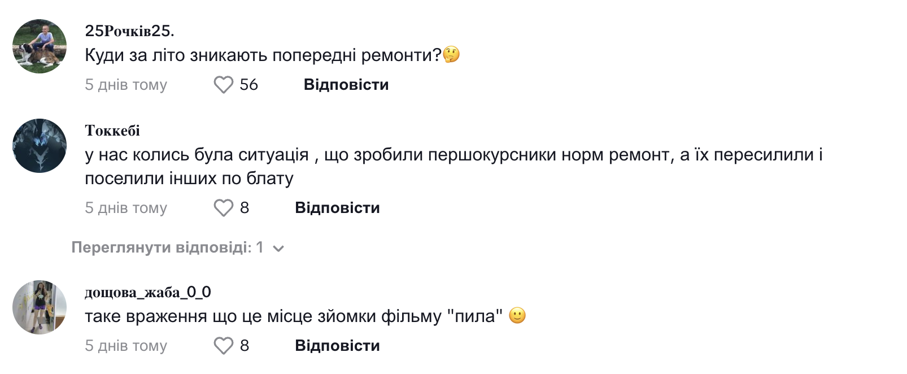Click the timestamp on 25Рочків25's comment
Viewport: 907px width, 374px height.
click(x=126, y=85)
